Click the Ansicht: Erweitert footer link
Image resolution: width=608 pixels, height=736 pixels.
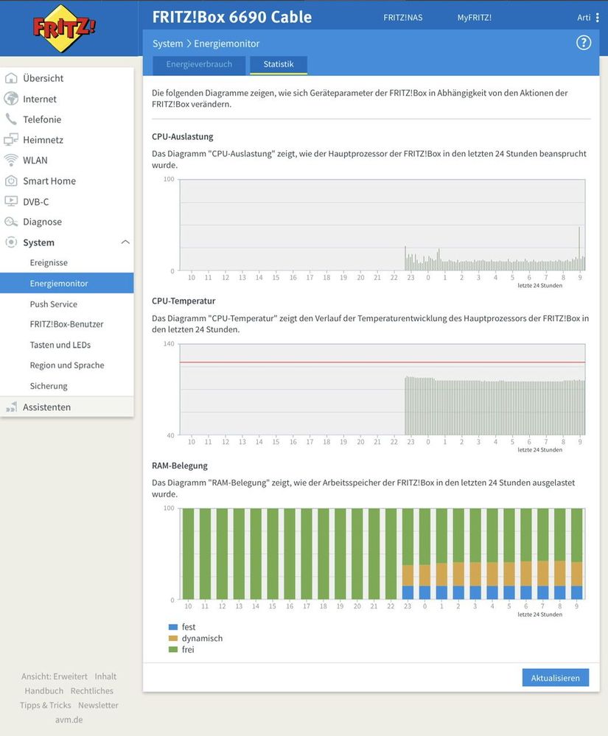(55, 676)
